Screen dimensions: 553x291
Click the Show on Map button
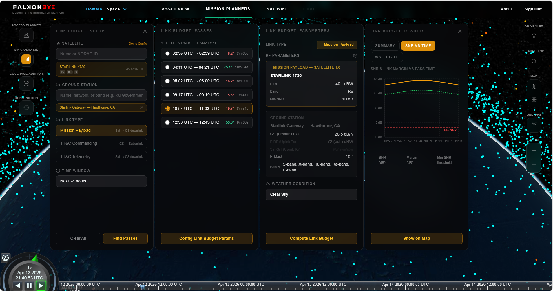click(417, 239)
